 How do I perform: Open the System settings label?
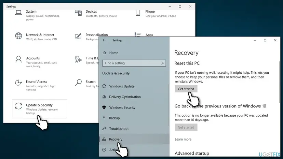31,11
